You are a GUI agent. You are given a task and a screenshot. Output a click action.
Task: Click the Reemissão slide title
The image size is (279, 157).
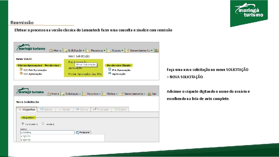click(22, 23)
